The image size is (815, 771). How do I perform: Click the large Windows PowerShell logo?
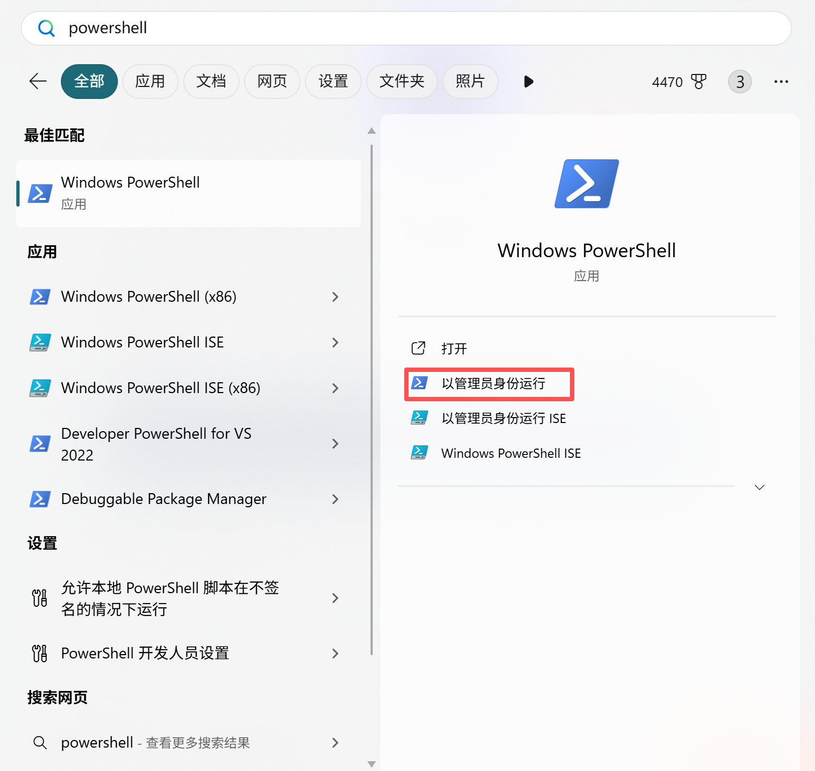tap(587, 184)
